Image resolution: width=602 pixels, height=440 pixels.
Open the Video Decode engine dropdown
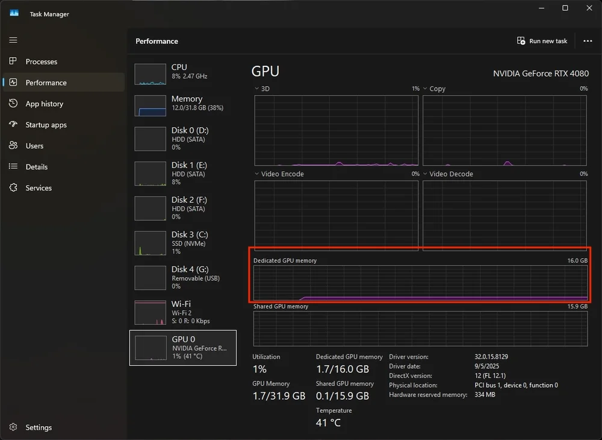coord(425,174)
